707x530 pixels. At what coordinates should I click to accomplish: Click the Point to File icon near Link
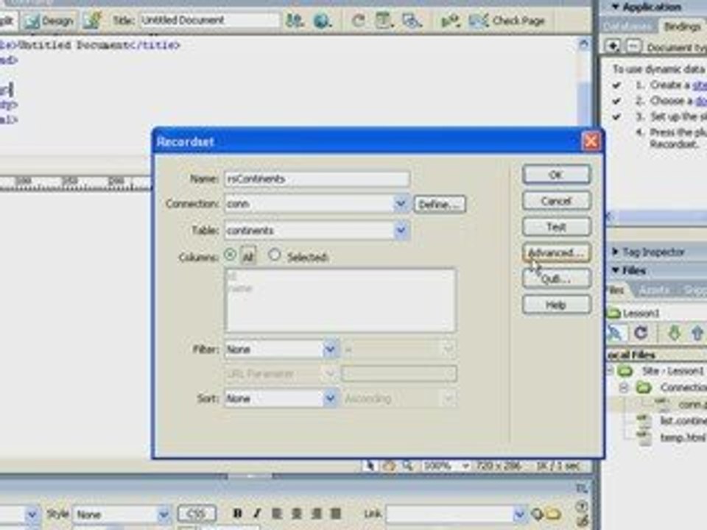537,514
